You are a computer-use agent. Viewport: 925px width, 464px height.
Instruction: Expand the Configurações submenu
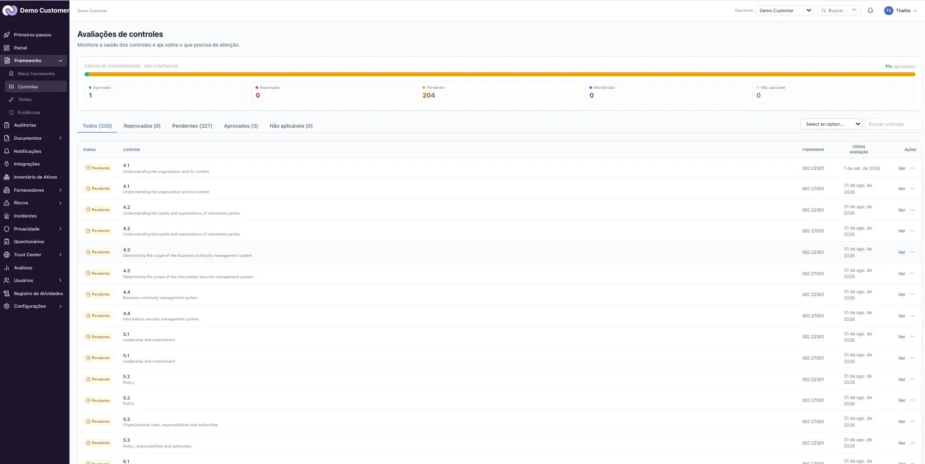60,306
